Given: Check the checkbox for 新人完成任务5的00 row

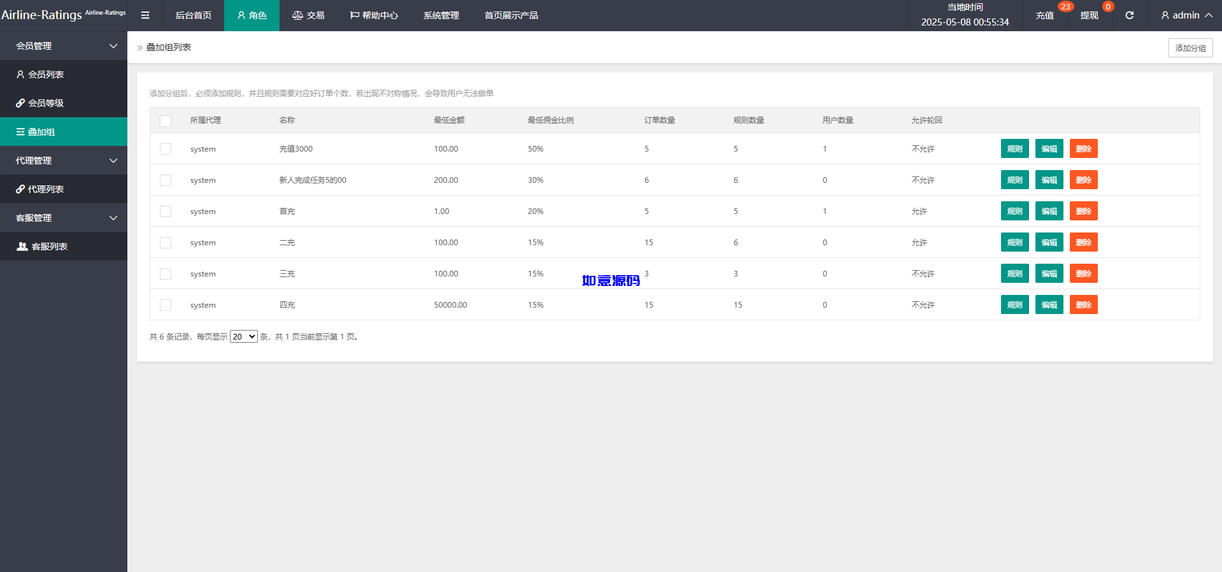Looking at the screenshot, I should point(166,180).
